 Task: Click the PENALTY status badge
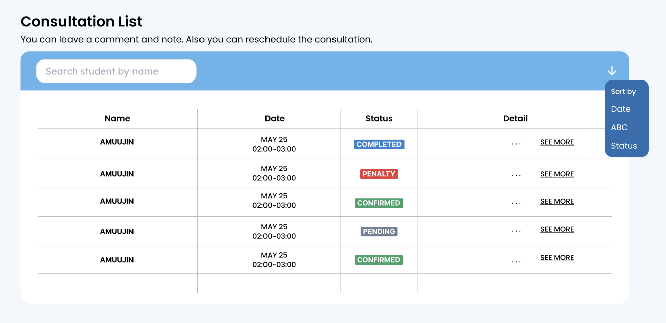point(379,174)
